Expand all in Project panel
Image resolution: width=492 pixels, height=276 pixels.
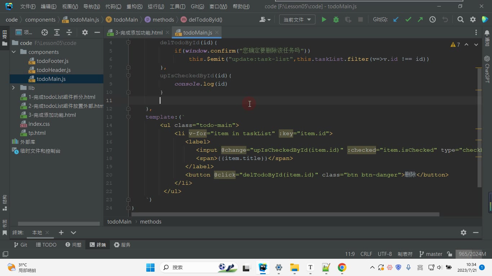pos(57,32)
